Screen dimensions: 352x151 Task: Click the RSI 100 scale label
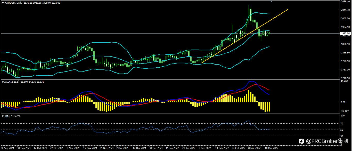click(343, 116)
